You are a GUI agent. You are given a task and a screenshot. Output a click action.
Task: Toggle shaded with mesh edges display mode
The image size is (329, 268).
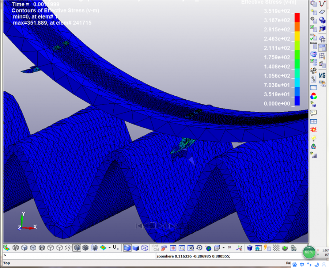77,248
